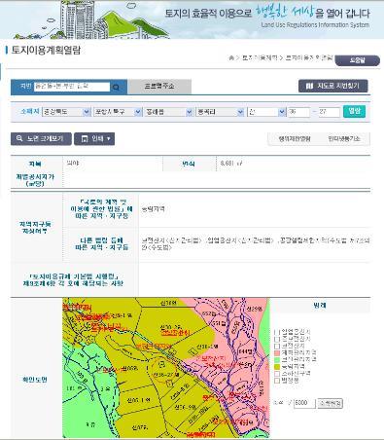Image resolution: width=384 pixels, height=440 pixels.
Task: Click the 축척변경 scale change button
Action: click(x=330, y=403)
